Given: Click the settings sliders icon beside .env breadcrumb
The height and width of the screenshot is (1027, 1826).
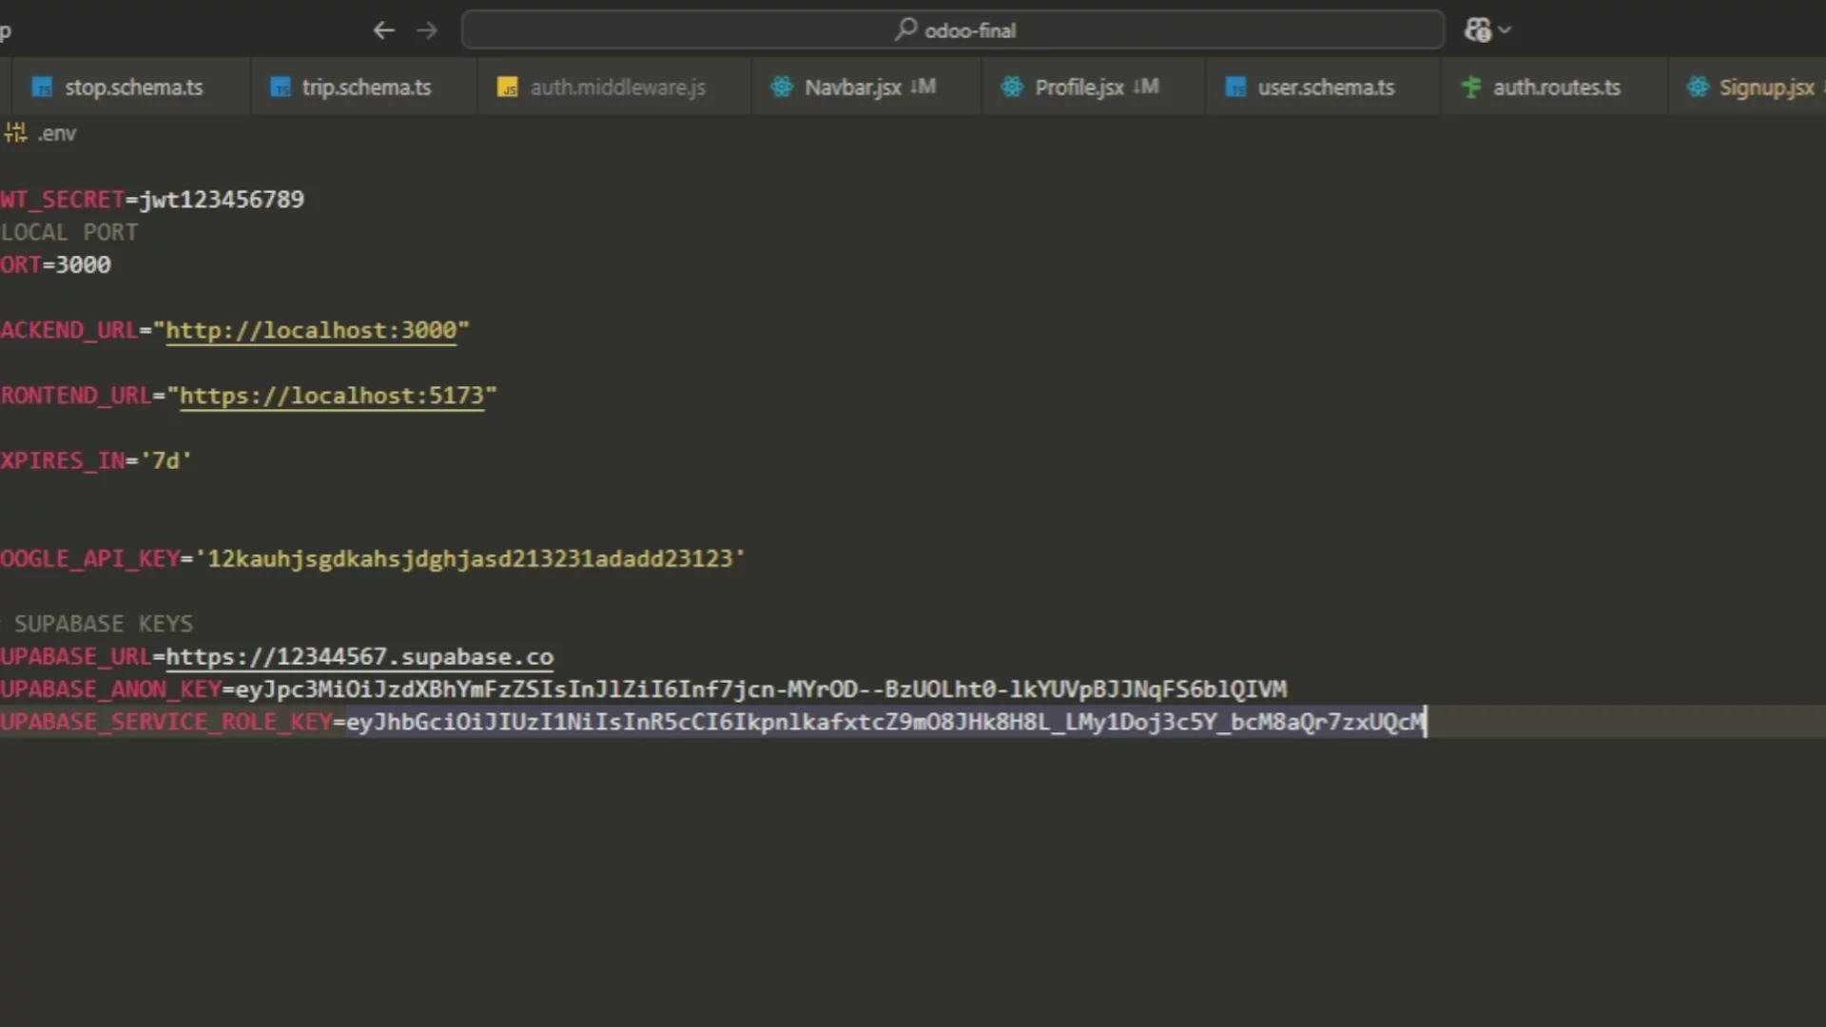Looking at the screenshot, I should click(x=15, y=132).
